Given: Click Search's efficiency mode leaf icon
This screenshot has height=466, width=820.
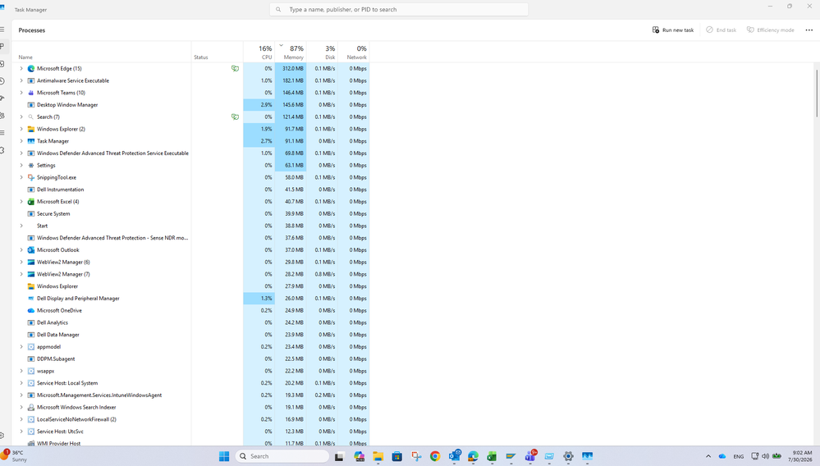Looking at the screenshot, I should click(x=236, y=117).
